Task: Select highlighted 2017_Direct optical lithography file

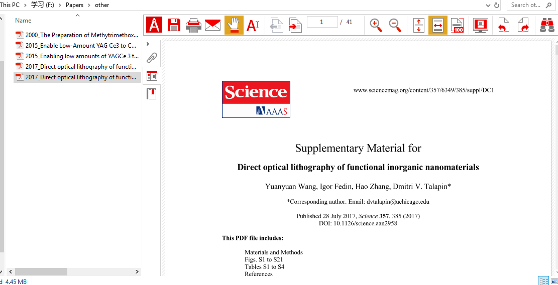Action: coord(77,77)
